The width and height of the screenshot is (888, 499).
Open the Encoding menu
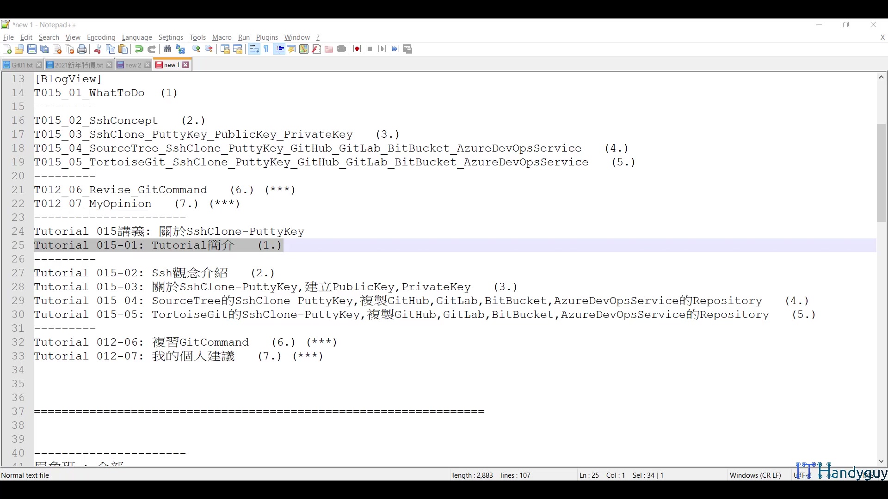(x=101, y=37)
